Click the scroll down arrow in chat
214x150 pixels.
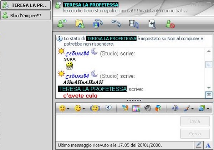[x=209, y=88]
